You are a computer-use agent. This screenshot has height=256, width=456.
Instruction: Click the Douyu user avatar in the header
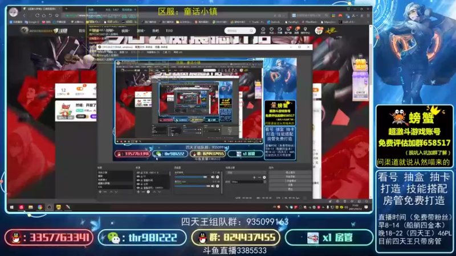(319, 30)
